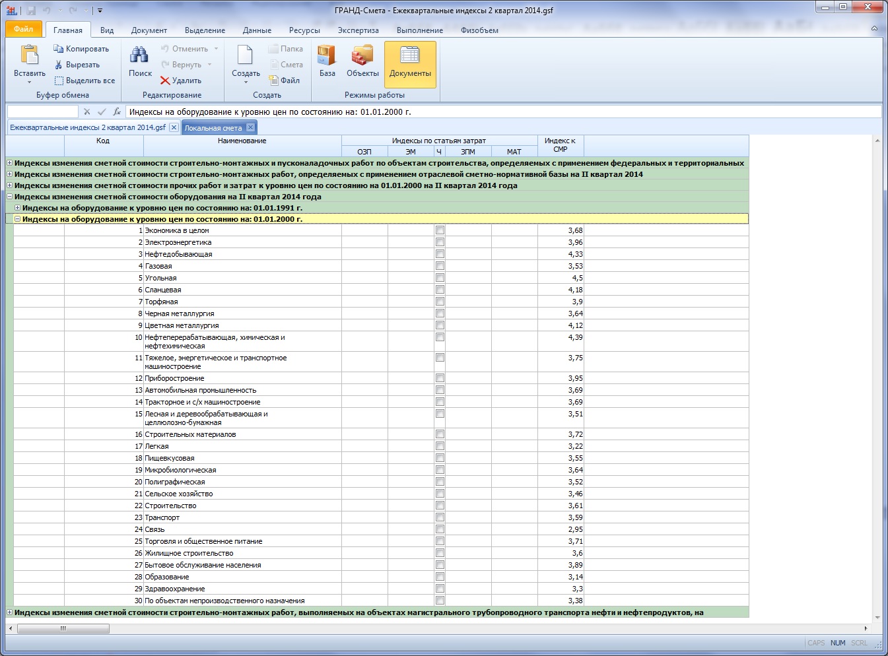
Task: Click the Выделить все button
Action: 85,81
